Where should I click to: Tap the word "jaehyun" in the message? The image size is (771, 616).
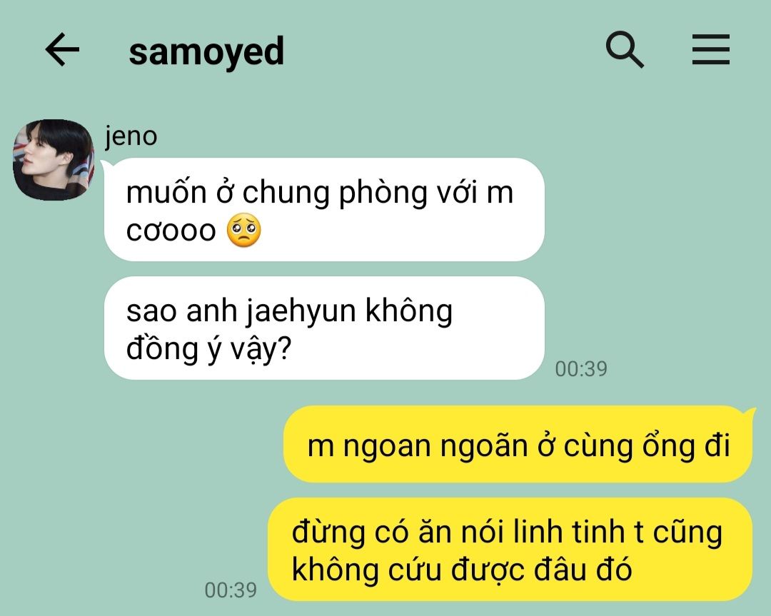[301, 312]
